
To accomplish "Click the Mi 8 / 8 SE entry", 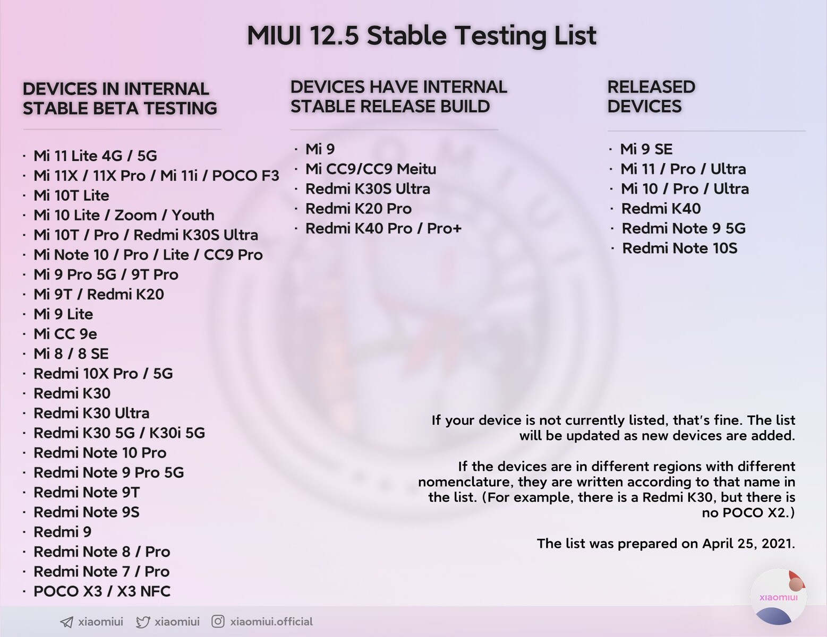I will [71, 354].
